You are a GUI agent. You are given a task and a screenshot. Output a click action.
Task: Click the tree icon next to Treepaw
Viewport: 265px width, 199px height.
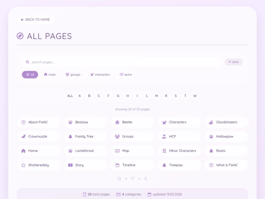tap(164, 165)
